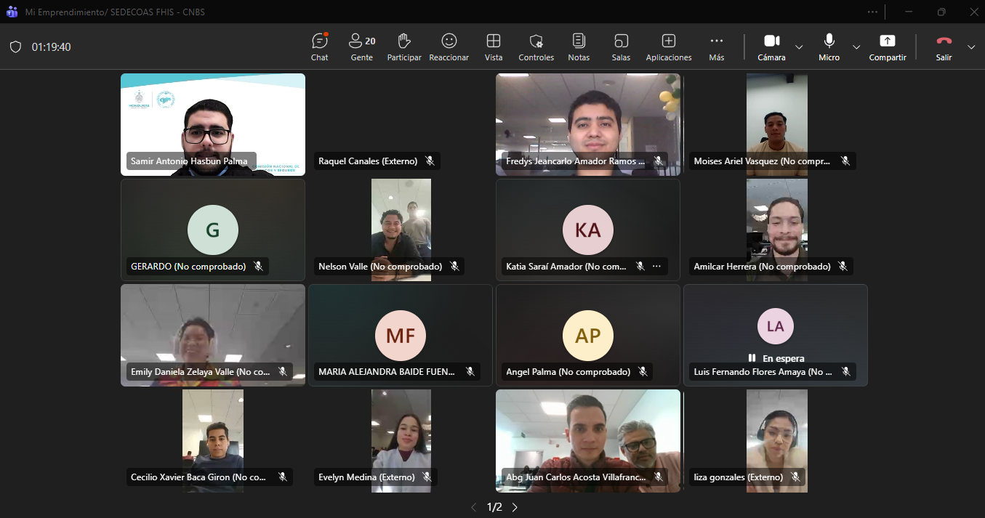
Task: Open the Más menu
Action: click(717, 46)
